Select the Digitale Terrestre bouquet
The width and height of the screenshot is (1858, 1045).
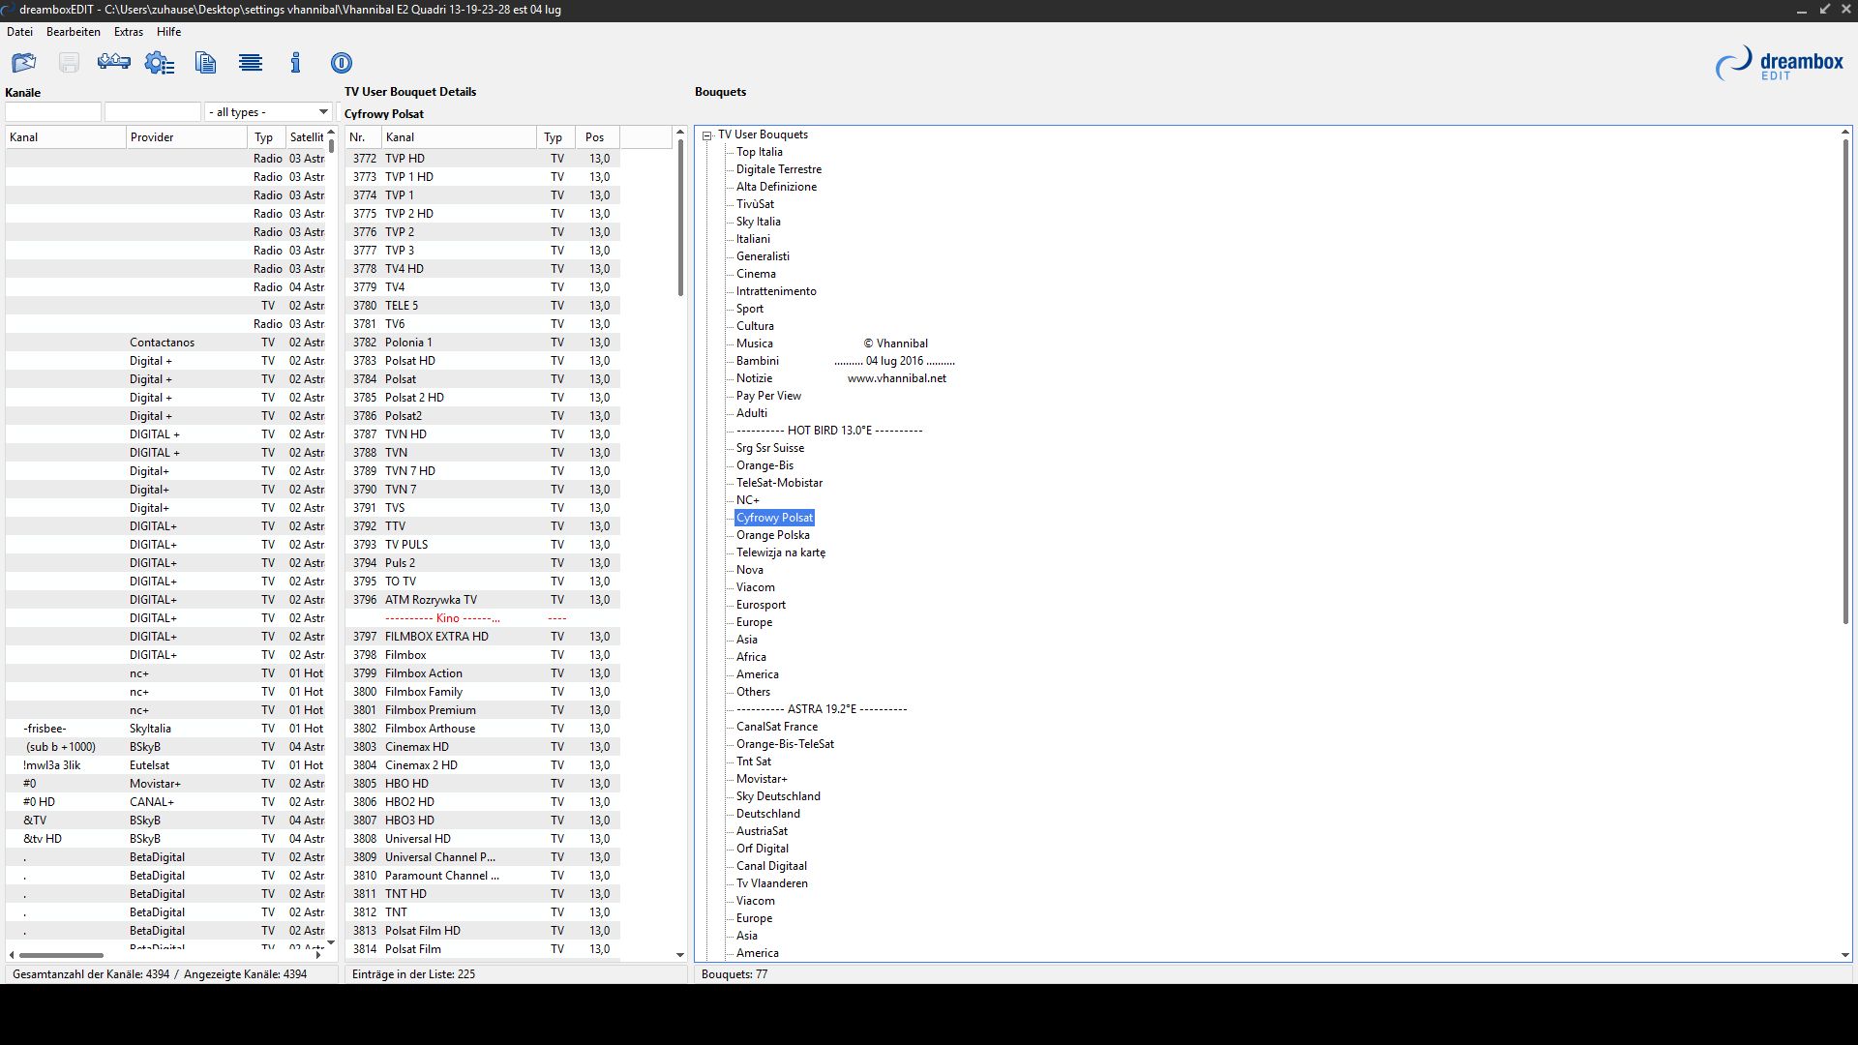tap(779, 169)
